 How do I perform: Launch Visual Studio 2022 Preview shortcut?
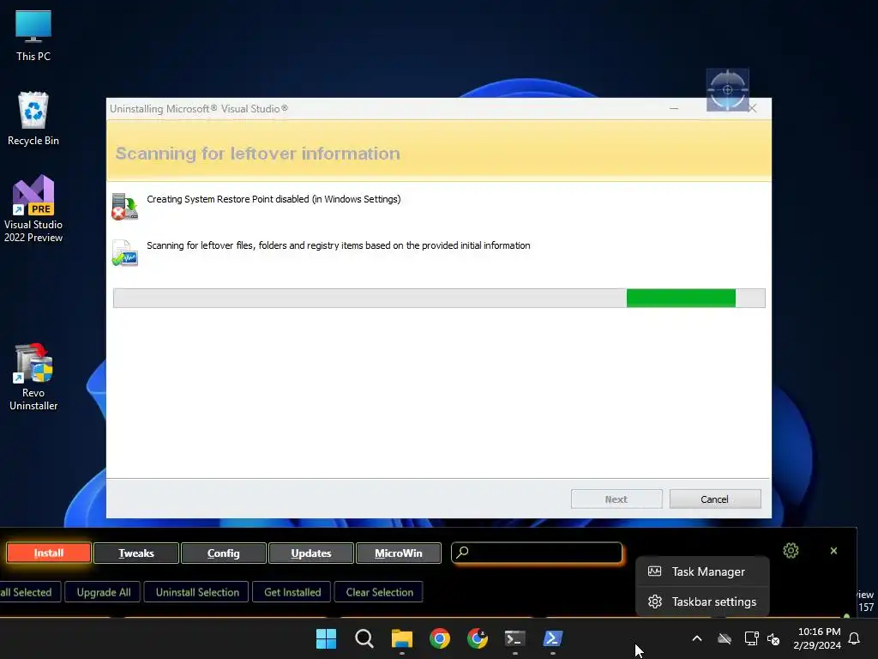33,209
